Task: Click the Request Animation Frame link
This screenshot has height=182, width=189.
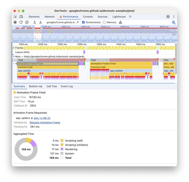Action: pos(45,123)
